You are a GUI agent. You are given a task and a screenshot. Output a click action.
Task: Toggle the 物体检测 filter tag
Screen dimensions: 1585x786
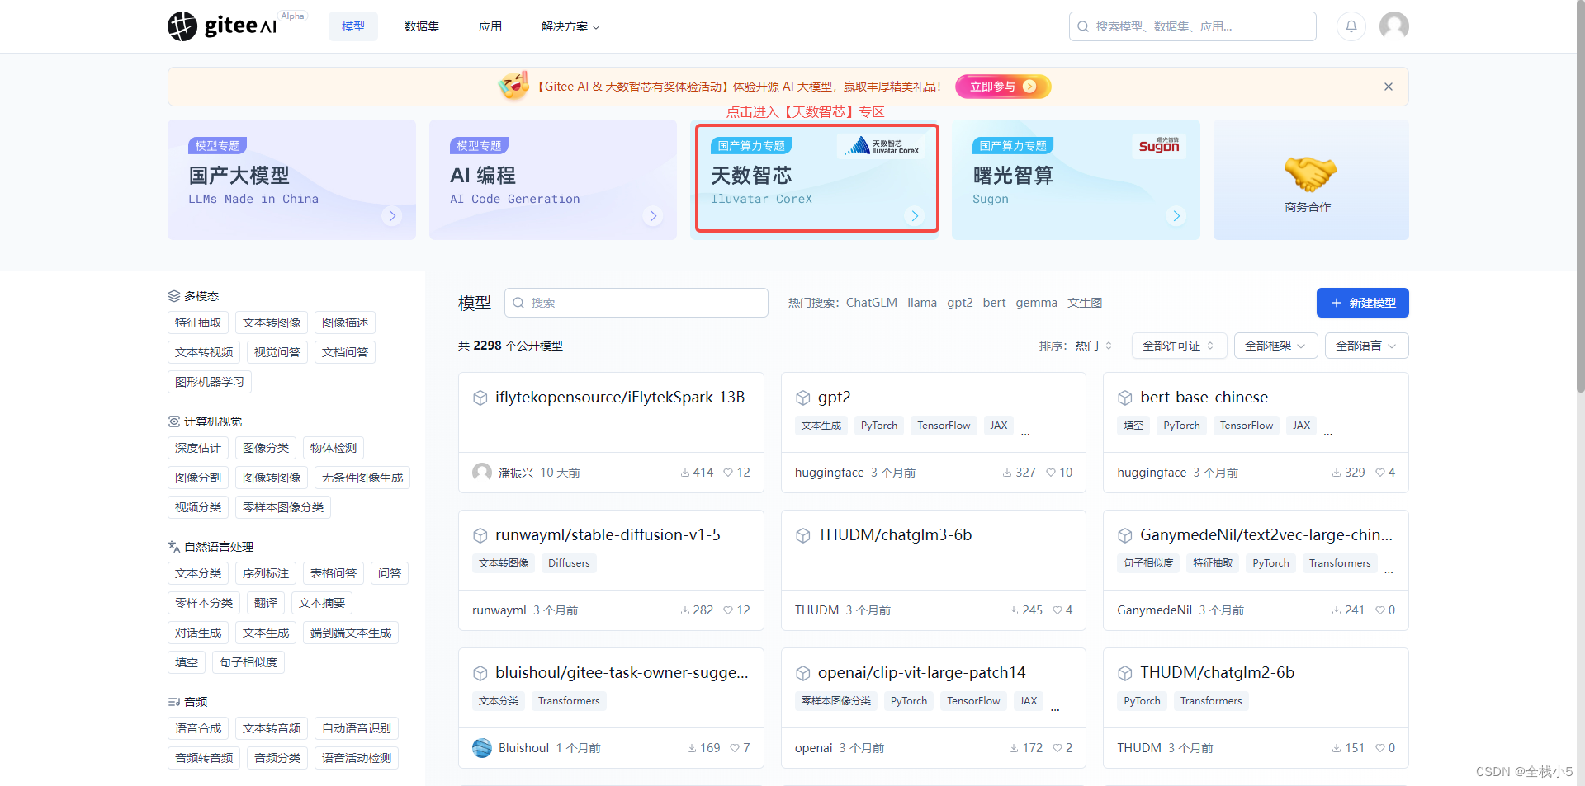(x=334, y=448)
